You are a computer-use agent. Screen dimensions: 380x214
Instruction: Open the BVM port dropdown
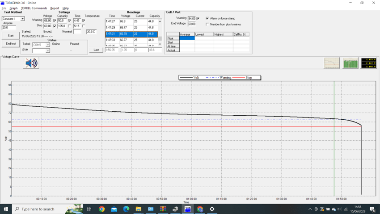48,50
